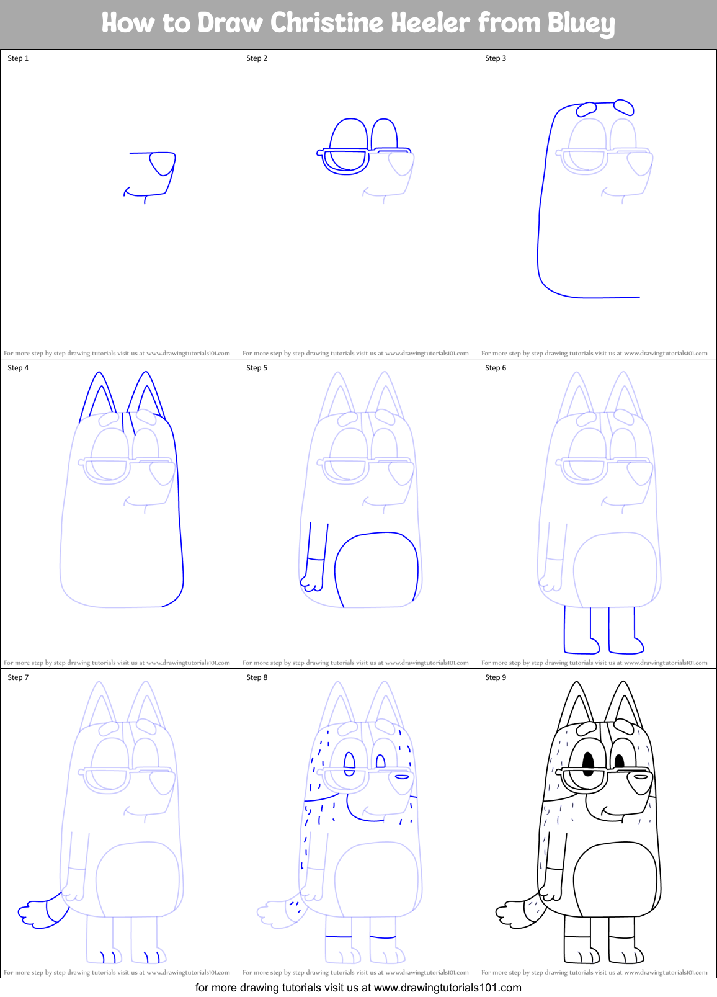The width and height of the screenshot is (717, 997).
Task: Click the 'Step 2' label
Action: coord(257,58)
